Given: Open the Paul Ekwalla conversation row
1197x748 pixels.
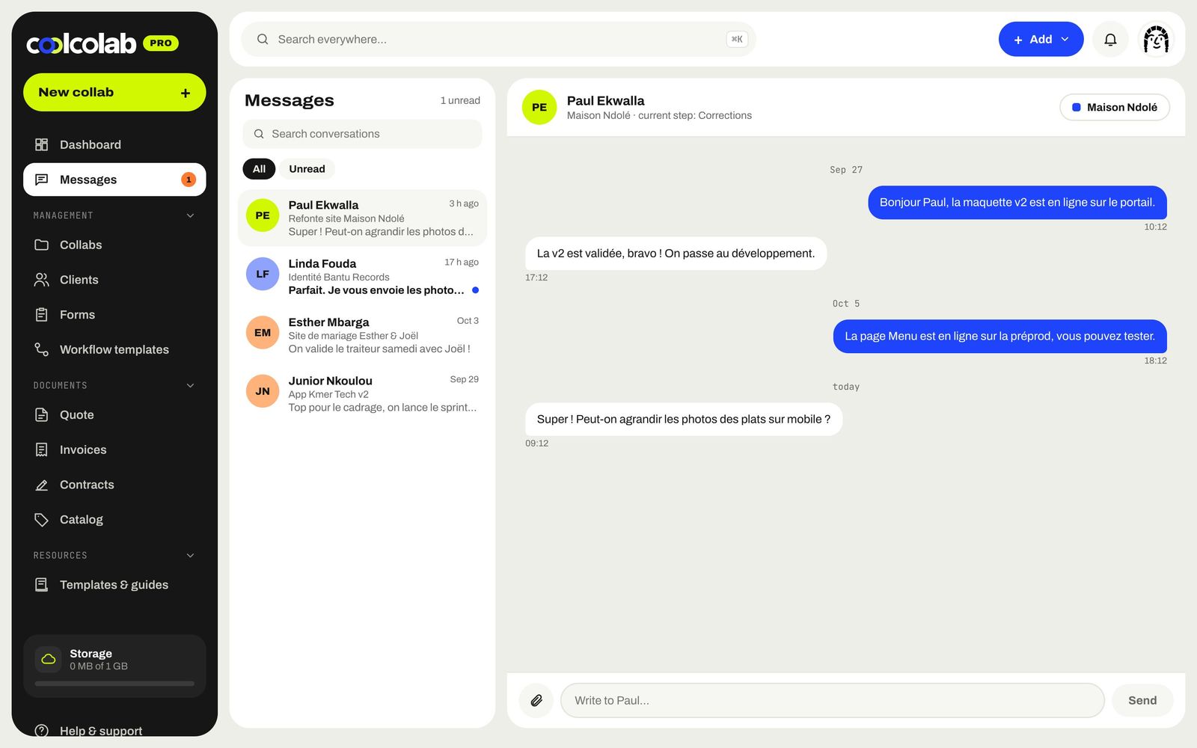Looking at the screenshot, I should click(362, 218).
